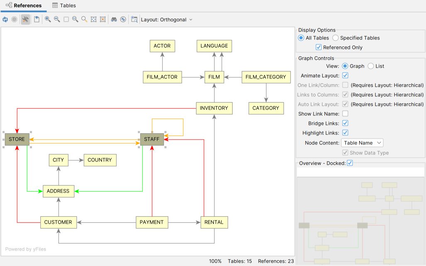Image resolution: width=426 pixels, height=266 pixels.
Task: Uncheck the Referenced Only option
Action: click(x=318, y=47)
